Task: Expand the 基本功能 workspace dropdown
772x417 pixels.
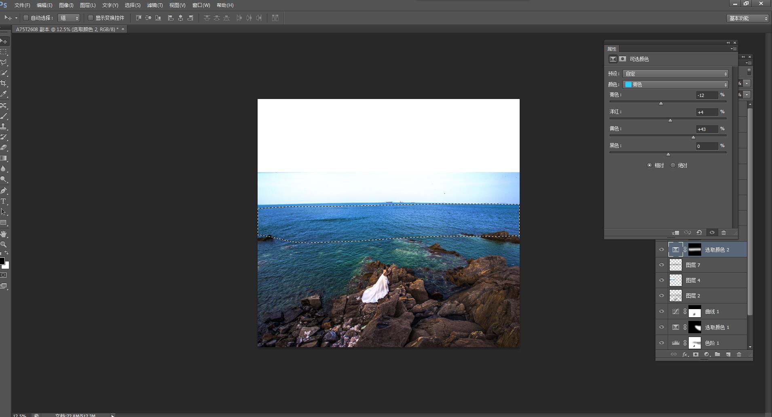Action: [x=748, y=18]
